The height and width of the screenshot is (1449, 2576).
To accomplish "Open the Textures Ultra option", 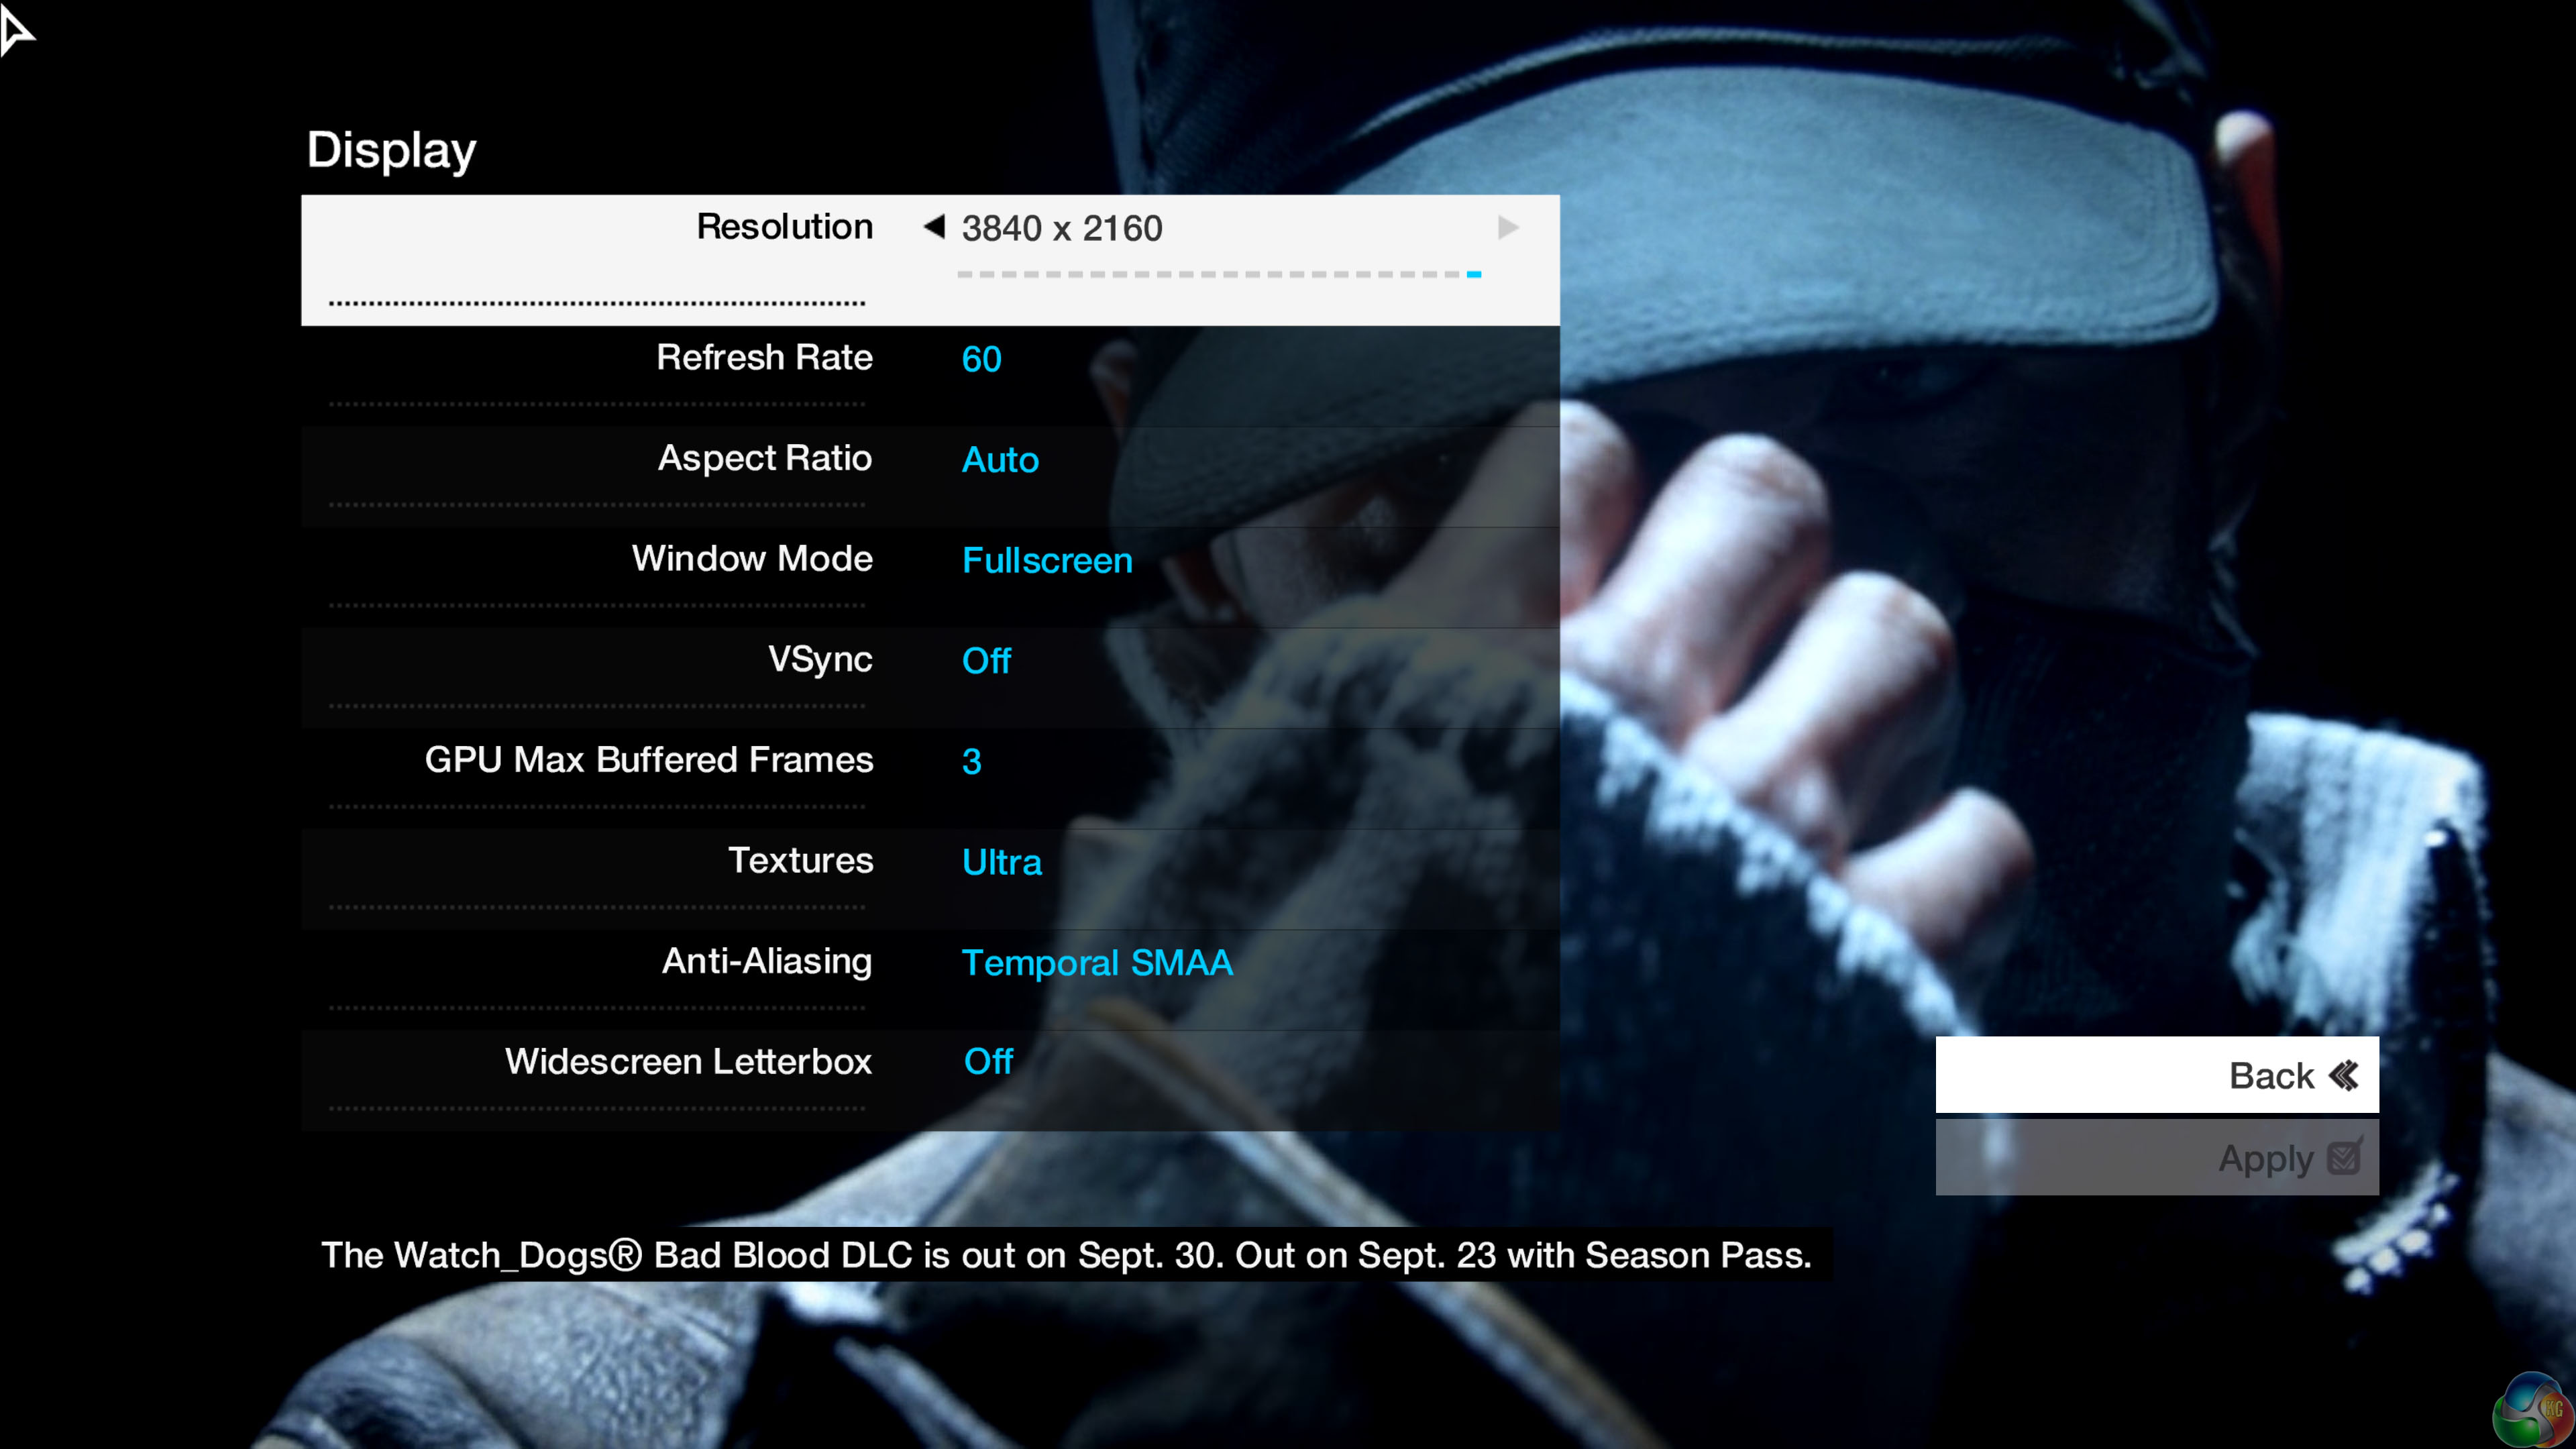I will click(1001, 861).
